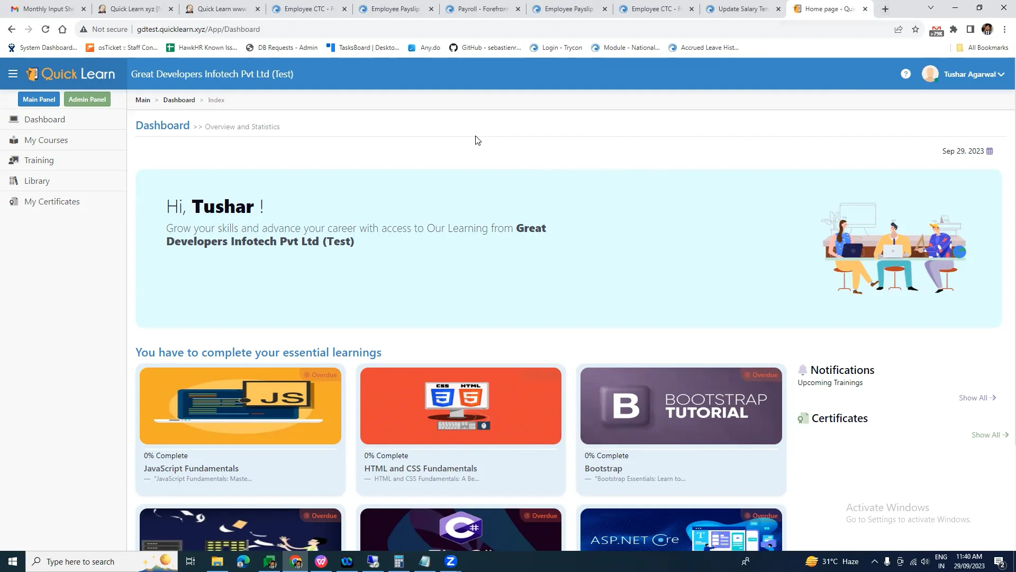The height and width of the screenshot is (572, 1016).
Task: Open Library in the sidebar
Action: [x=63, y=181]
